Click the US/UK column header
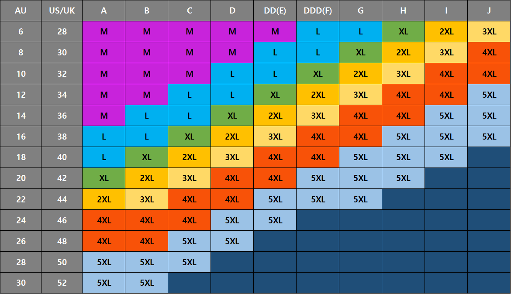 [x=62, y=11]
